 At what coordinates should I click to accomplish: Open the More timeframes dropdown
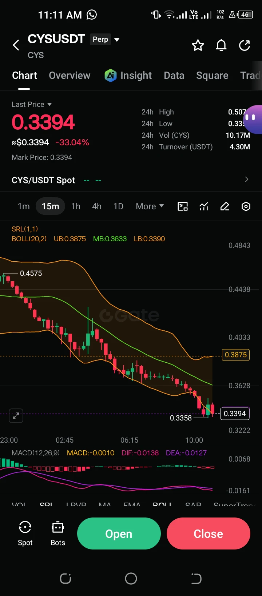[x=150, y=206]
